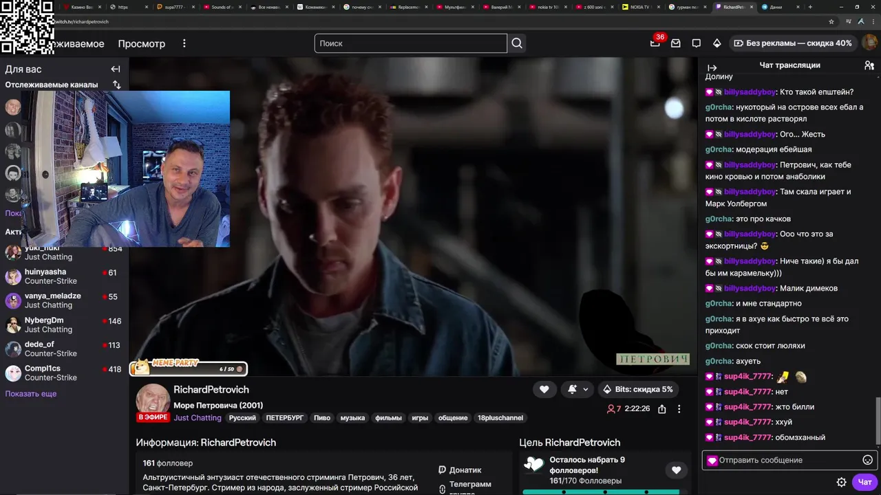The width and height of the screenshot is (881, 495).
Task: Click the huinyaasha channel avatar
Action: point(13,277)
